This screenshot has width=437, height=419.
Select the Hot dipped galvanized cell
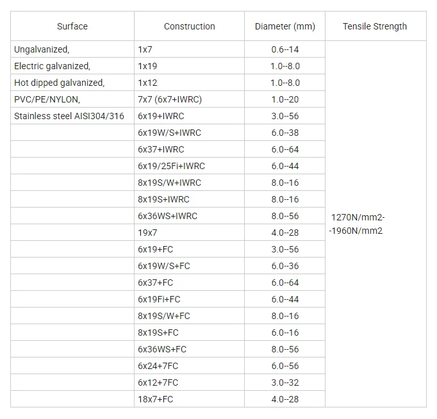pyautogui.click(x=59, y=83)
